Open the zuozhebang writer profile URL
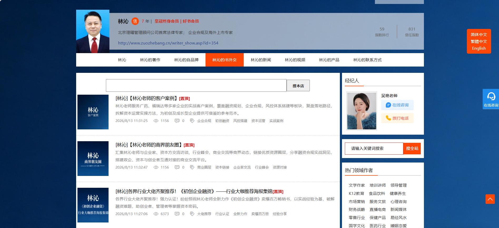This screenshot has width=499, height=228. [x=168, y=43]
